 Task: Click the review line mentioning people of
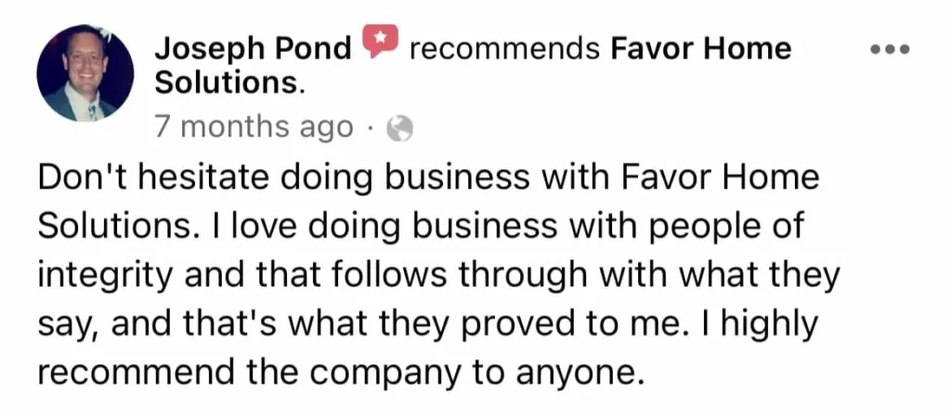[x=421, y=228]
